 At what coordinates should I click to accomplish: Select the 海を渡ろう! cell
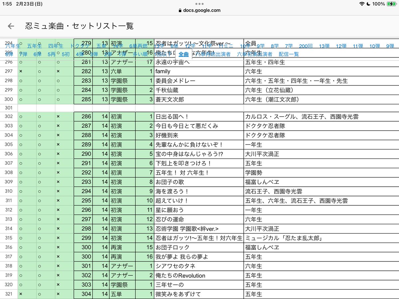(199, 191)
